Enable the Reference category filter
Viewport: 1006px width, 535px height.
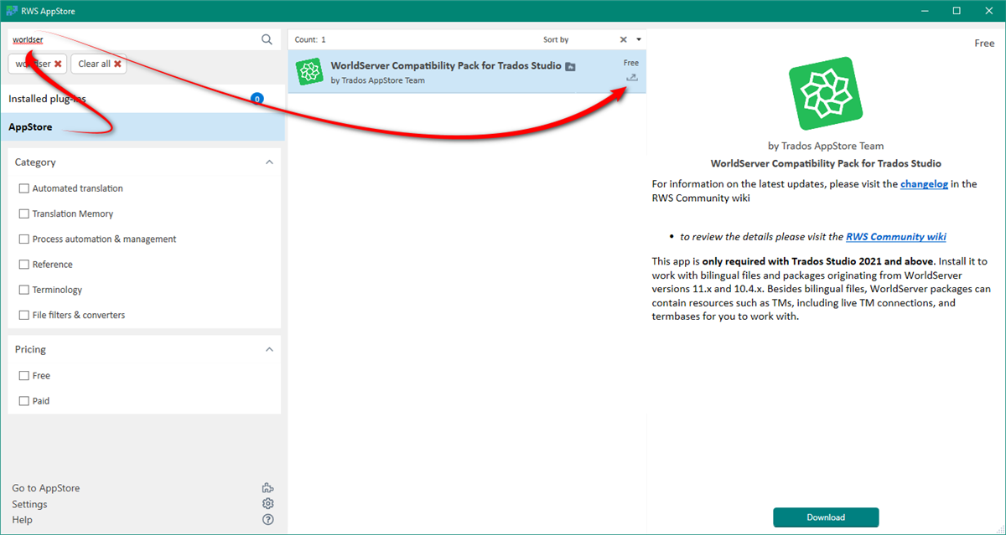[x=24, y=265]
